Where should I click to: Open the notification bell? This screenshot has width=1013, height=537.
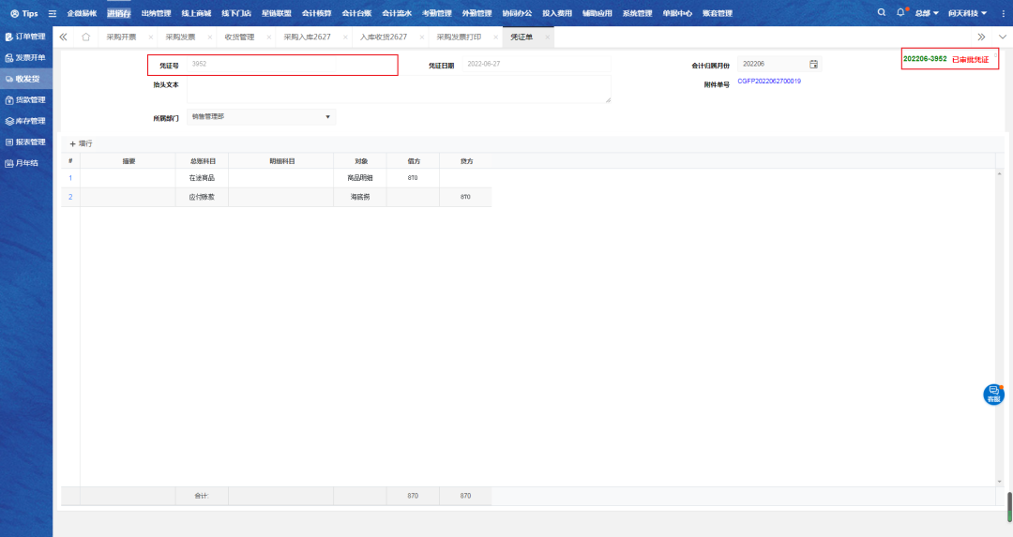[900, 13]
